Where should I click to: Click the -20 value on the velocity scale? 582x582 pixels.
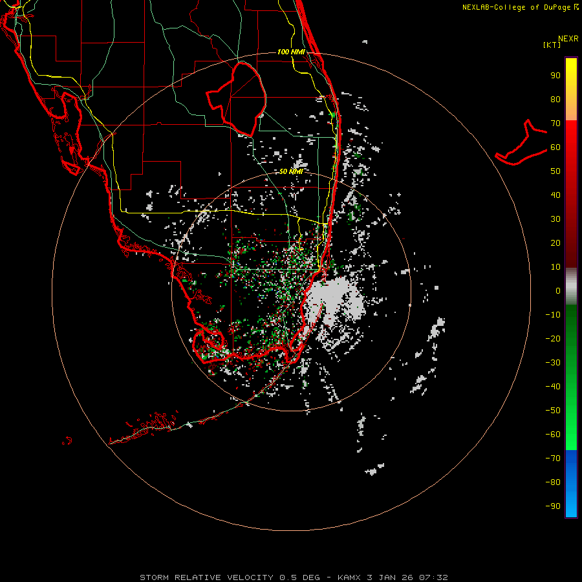point(553,339)
